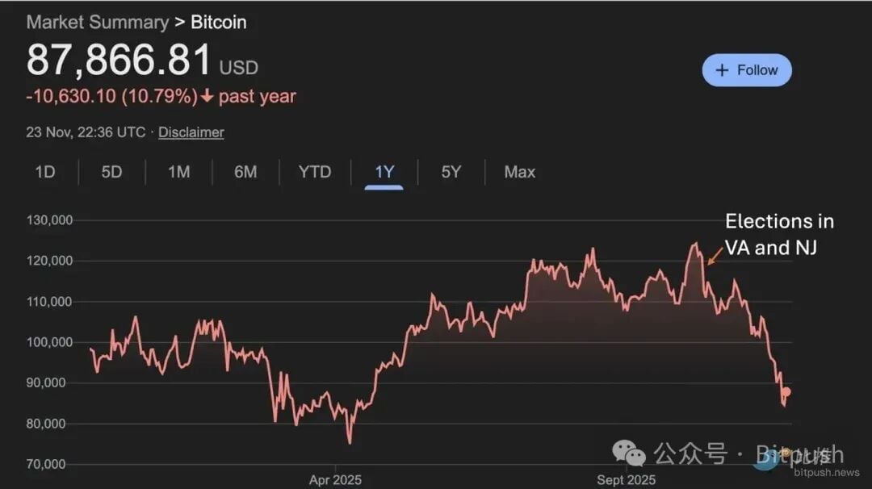Click the current price dot on chart

[786, 392]
